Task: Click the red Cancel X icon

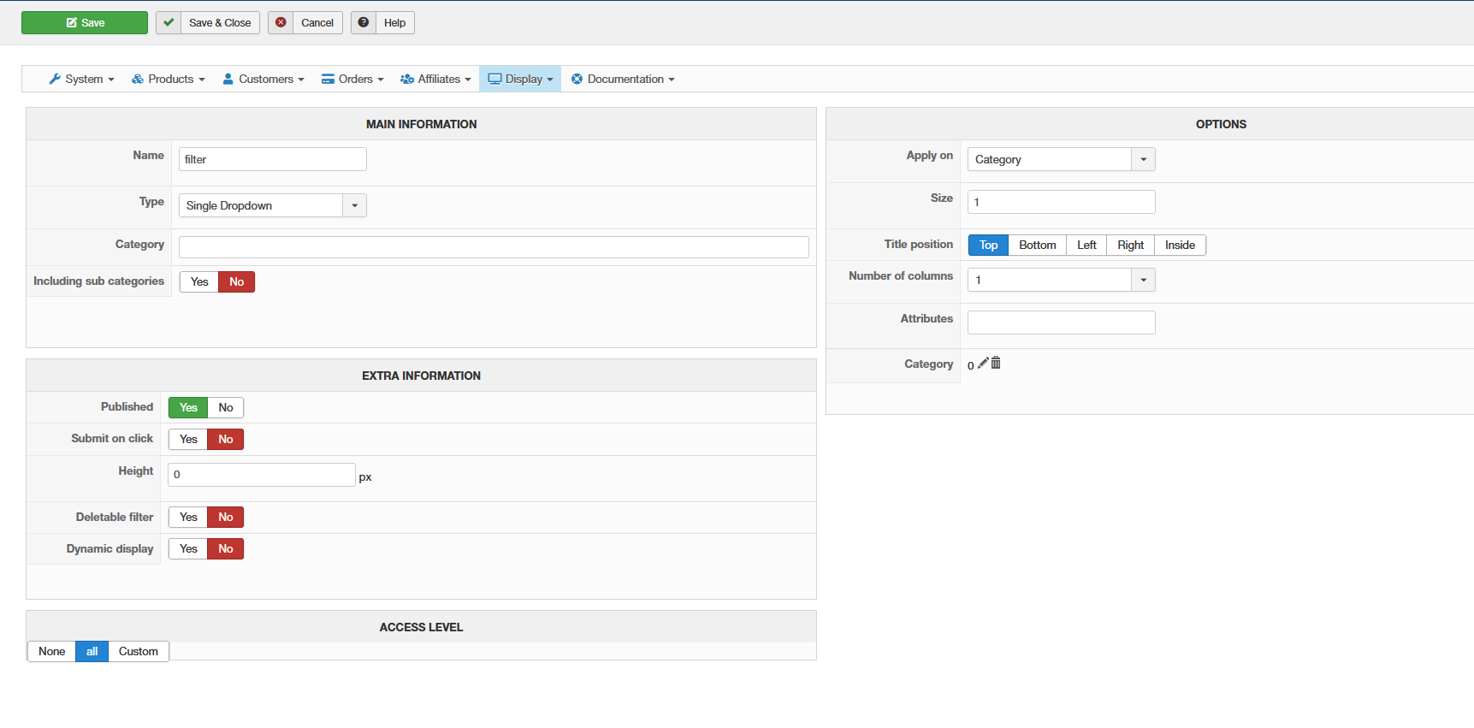Action: pos(281,22)
